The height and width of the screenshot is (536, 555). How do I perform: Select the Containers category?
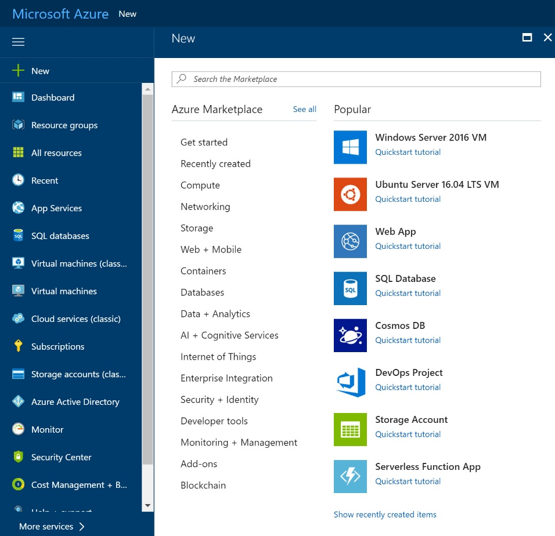[203, 271]
